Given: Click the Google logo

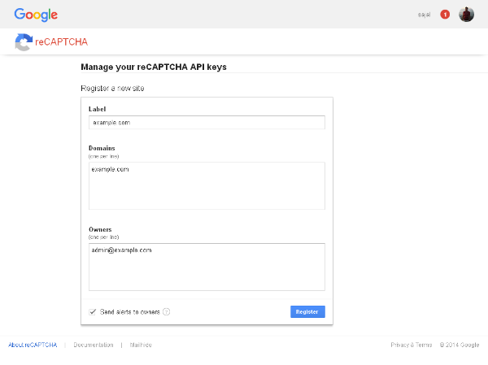Looking at the screenshot, I should pos(36,15).
